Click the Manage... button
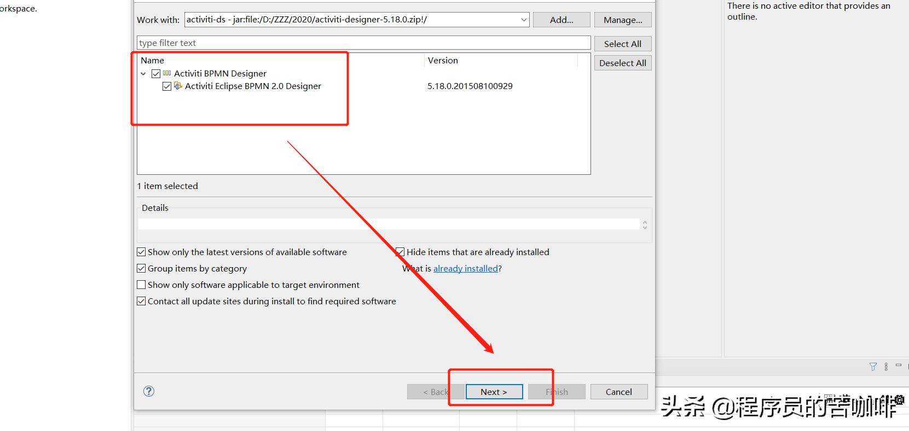This screenshot has height=431, width=909. pyautogui.click(x=623, y=20)
